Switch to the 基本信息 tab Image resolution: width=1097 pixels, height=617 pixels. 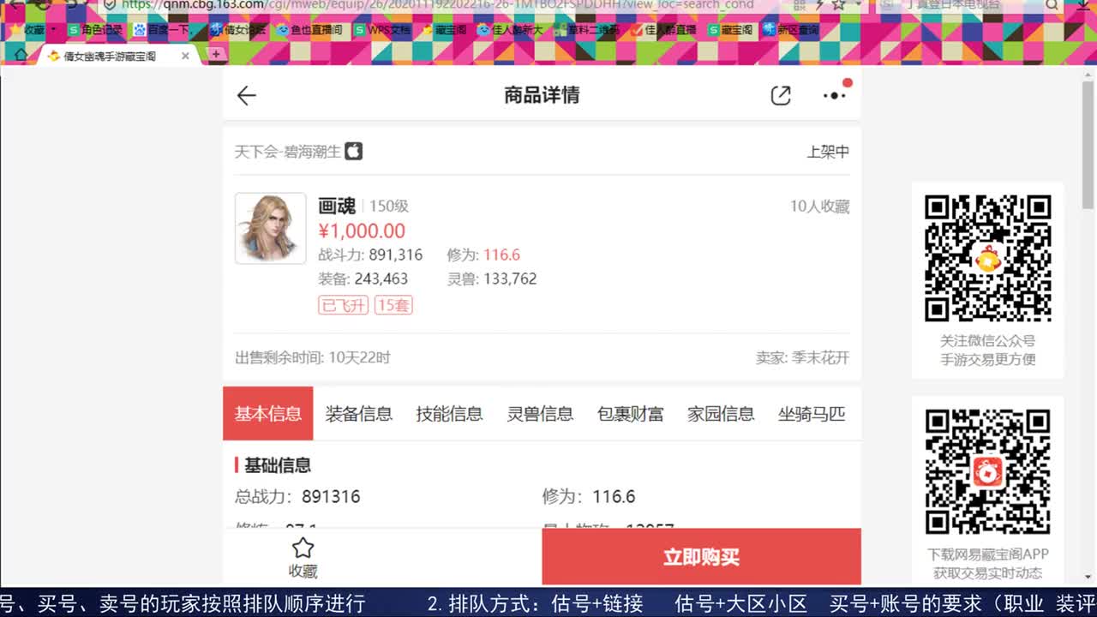[x=268, y=414]
